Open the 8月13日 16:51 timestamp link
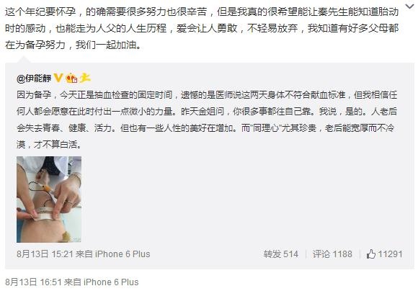The image size is (418, 291). [34, 282]
